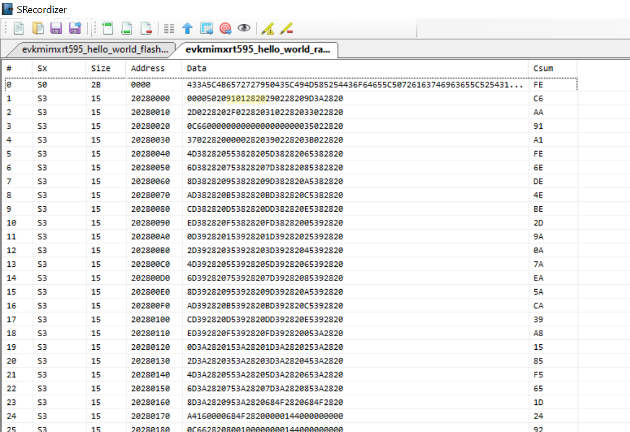Select checksum cell 39 in row 17
This screenshot has height=432, width=630.
pyautogui.click(x=552, y=319)
